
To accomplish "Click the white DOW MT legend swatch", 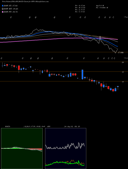I will [x=3, y=9].
